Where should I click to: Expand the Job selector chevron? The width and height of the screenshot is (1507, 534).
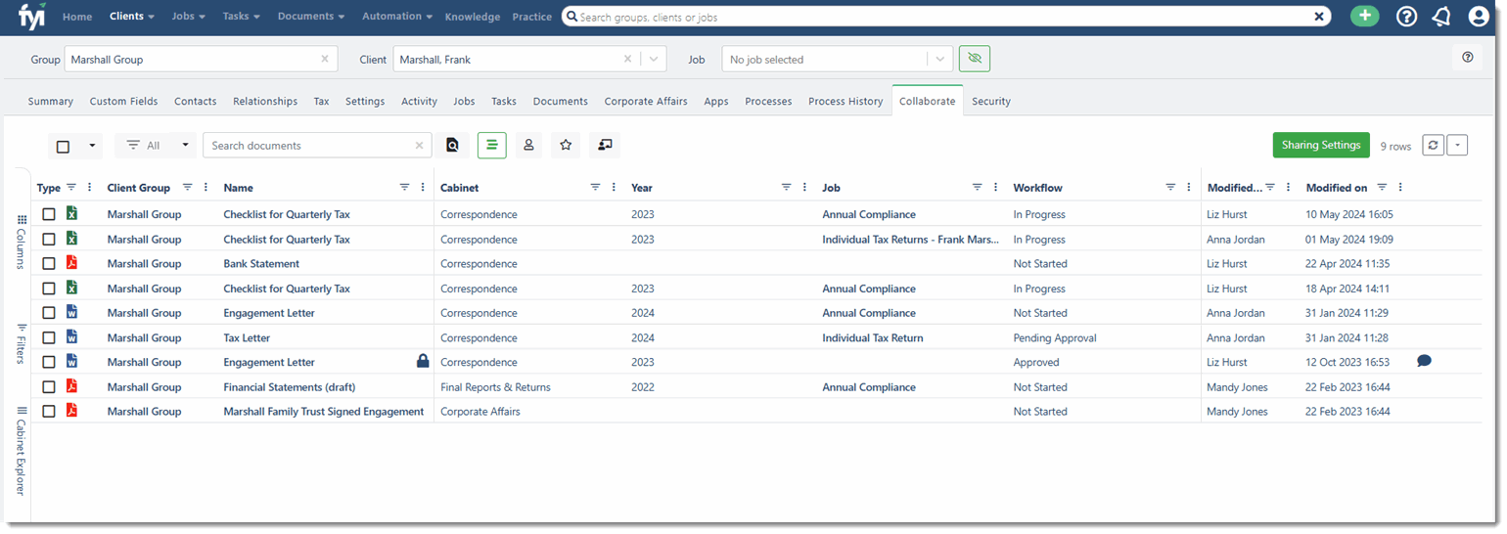coord(940,59)
